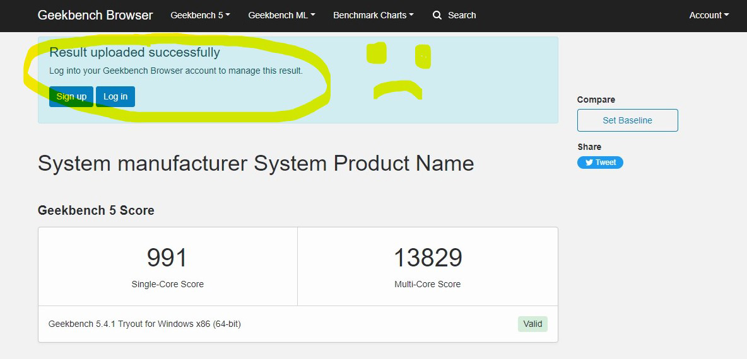This screenshot has height=359, width=747.
Task: Select the single-core score 991
Action: 167,258
